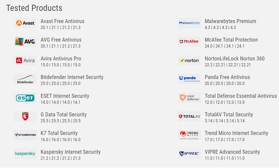Click the Norton logo icon
Viewport: 279px width, 168px height.
click(x=189, y=60)
